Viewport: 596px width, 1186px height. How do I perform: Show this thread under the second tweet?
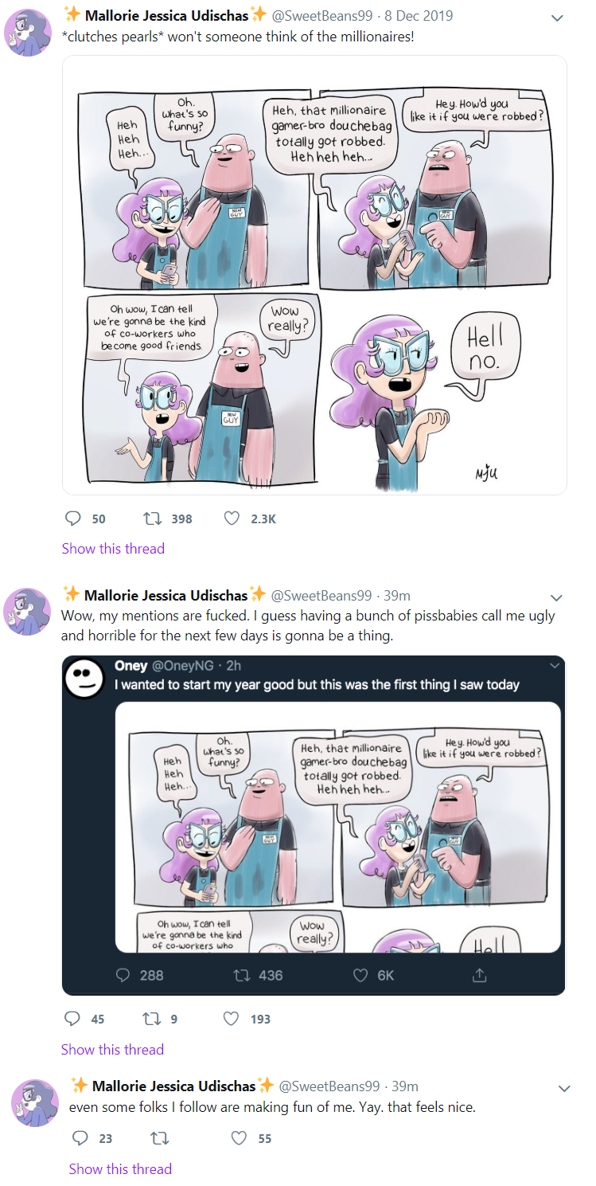tap(112, 1049)
